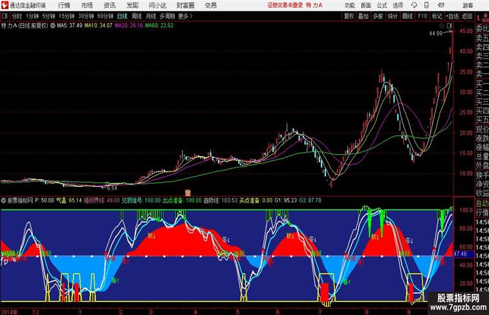Select the 日线 daily period tab

click(122, 16)
